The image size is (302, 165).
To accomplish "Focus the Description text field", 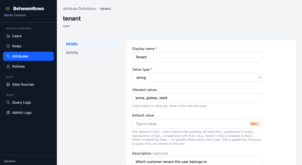I will [197, 161].
